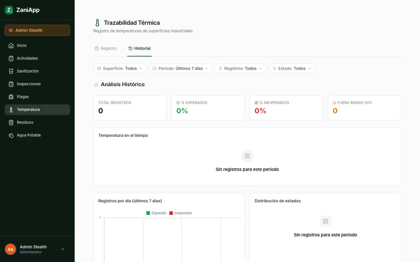Click the Análisis Histórico heading

coord(123,84)
